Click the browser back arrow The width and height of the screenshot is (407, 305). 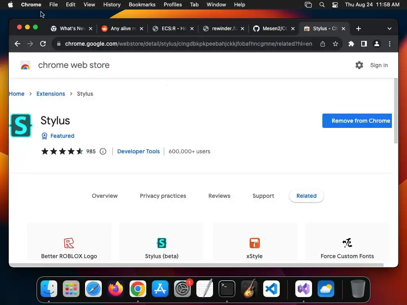coord(17,44)
